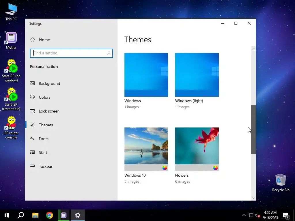Select the Lock screen icon
This screenshot has height=221, width=295.
(32, 111)
